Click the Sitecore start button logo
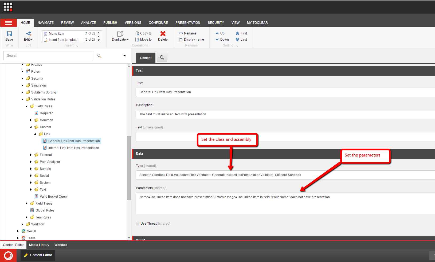435x262 pixels. pyautogui.click(x=8, y=255)
